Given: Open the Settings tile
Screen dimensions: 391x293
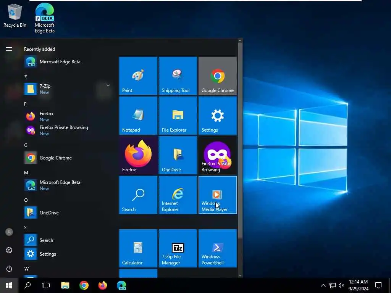Looking at the screenshot, I should click(x=217, y=115).
